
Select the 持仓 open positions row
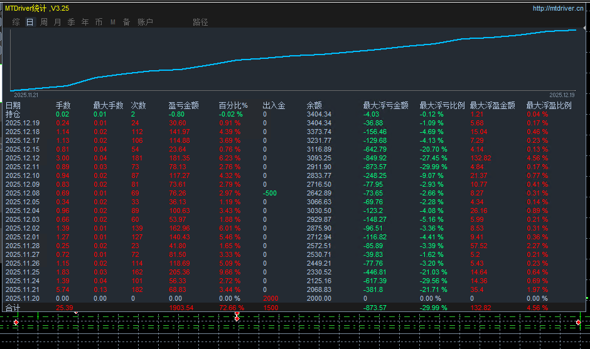tap(13, 115)
